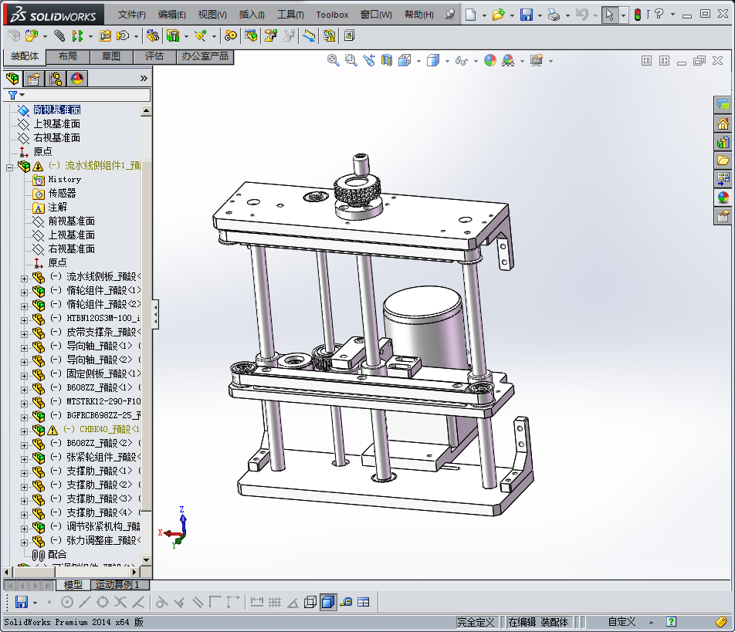Open the Save dropdown arrow in title bar
The width and height of the screenshot is (735, 632).
pyautogui.click(x=540, y=15)
